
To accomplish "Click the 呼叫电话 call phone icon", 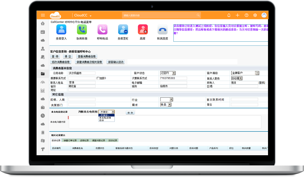I will click(x=102, y=30).
